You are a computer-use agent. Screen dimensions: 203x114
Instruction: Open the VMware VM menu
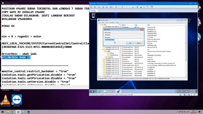click(103, 7)
